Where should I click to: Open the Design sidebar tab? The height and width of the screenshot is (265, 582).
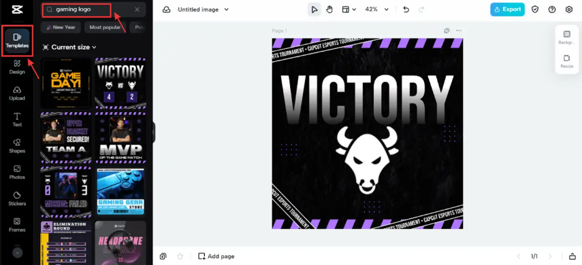pos(17,67)
